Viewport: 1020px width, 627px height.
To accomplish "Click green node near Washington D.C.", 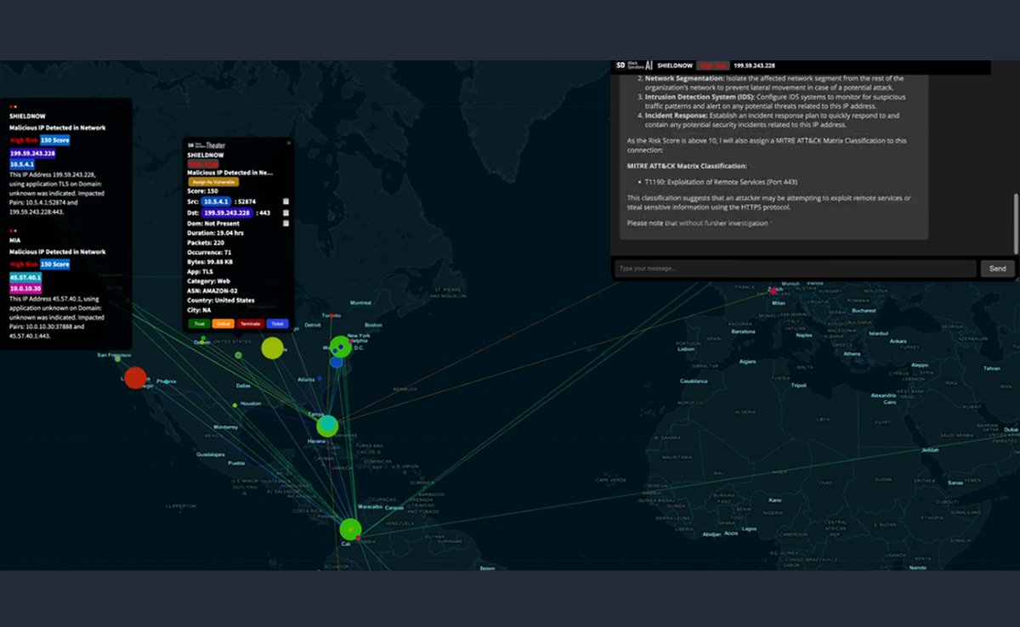I will [x=341, y=346].
